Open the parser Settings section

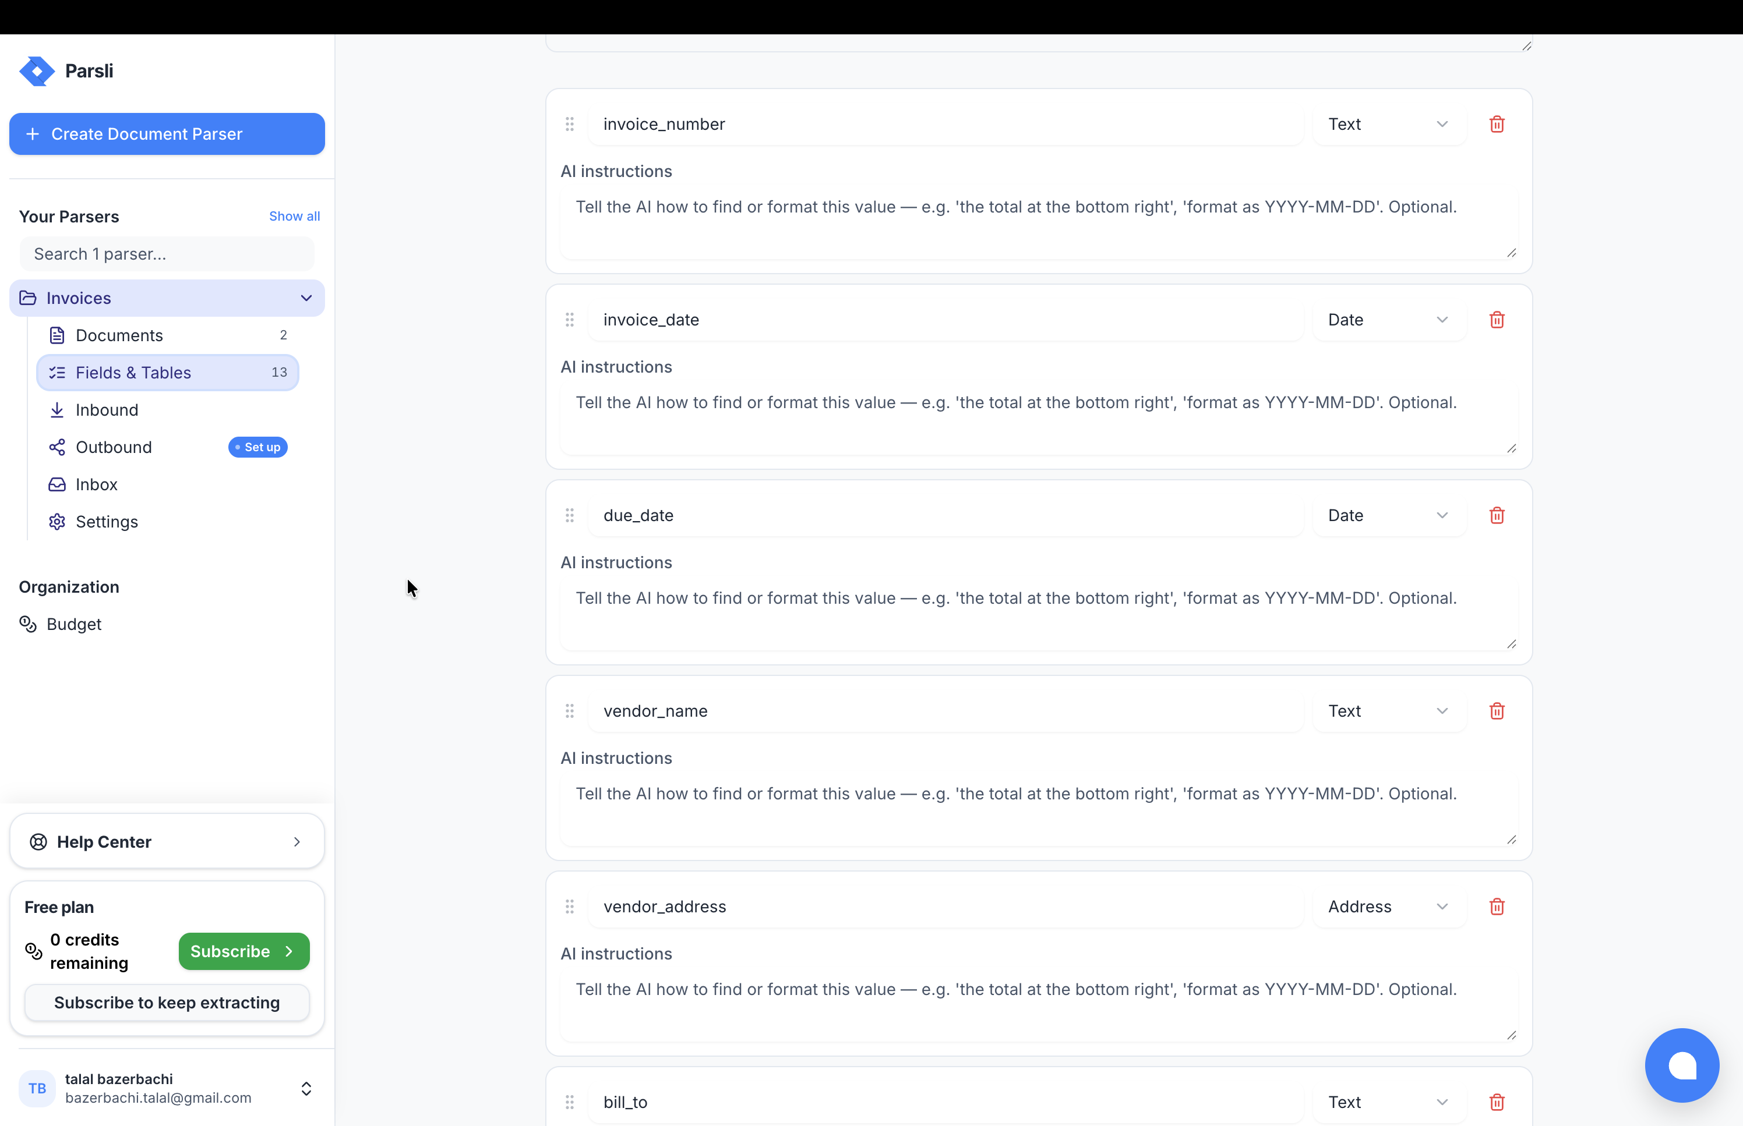click(168, 522)
